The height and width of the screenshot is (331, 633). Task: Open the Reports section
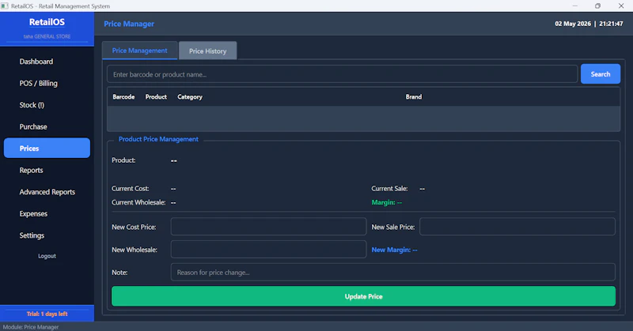point(31,171)
